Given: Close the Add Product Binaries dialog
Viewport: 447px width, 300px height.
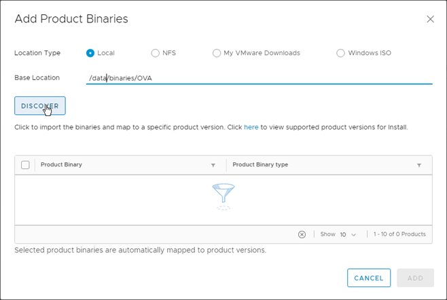Looking at the screenshot, I should point(430,19).
